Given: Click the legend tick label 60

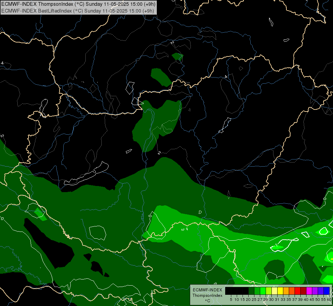Looking at the screenshot, I should [x=329, y=300].
